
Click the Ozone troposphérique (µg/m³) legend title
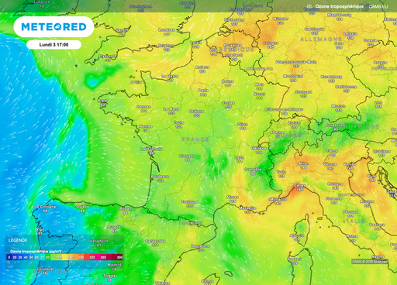(x=36, y=251)
